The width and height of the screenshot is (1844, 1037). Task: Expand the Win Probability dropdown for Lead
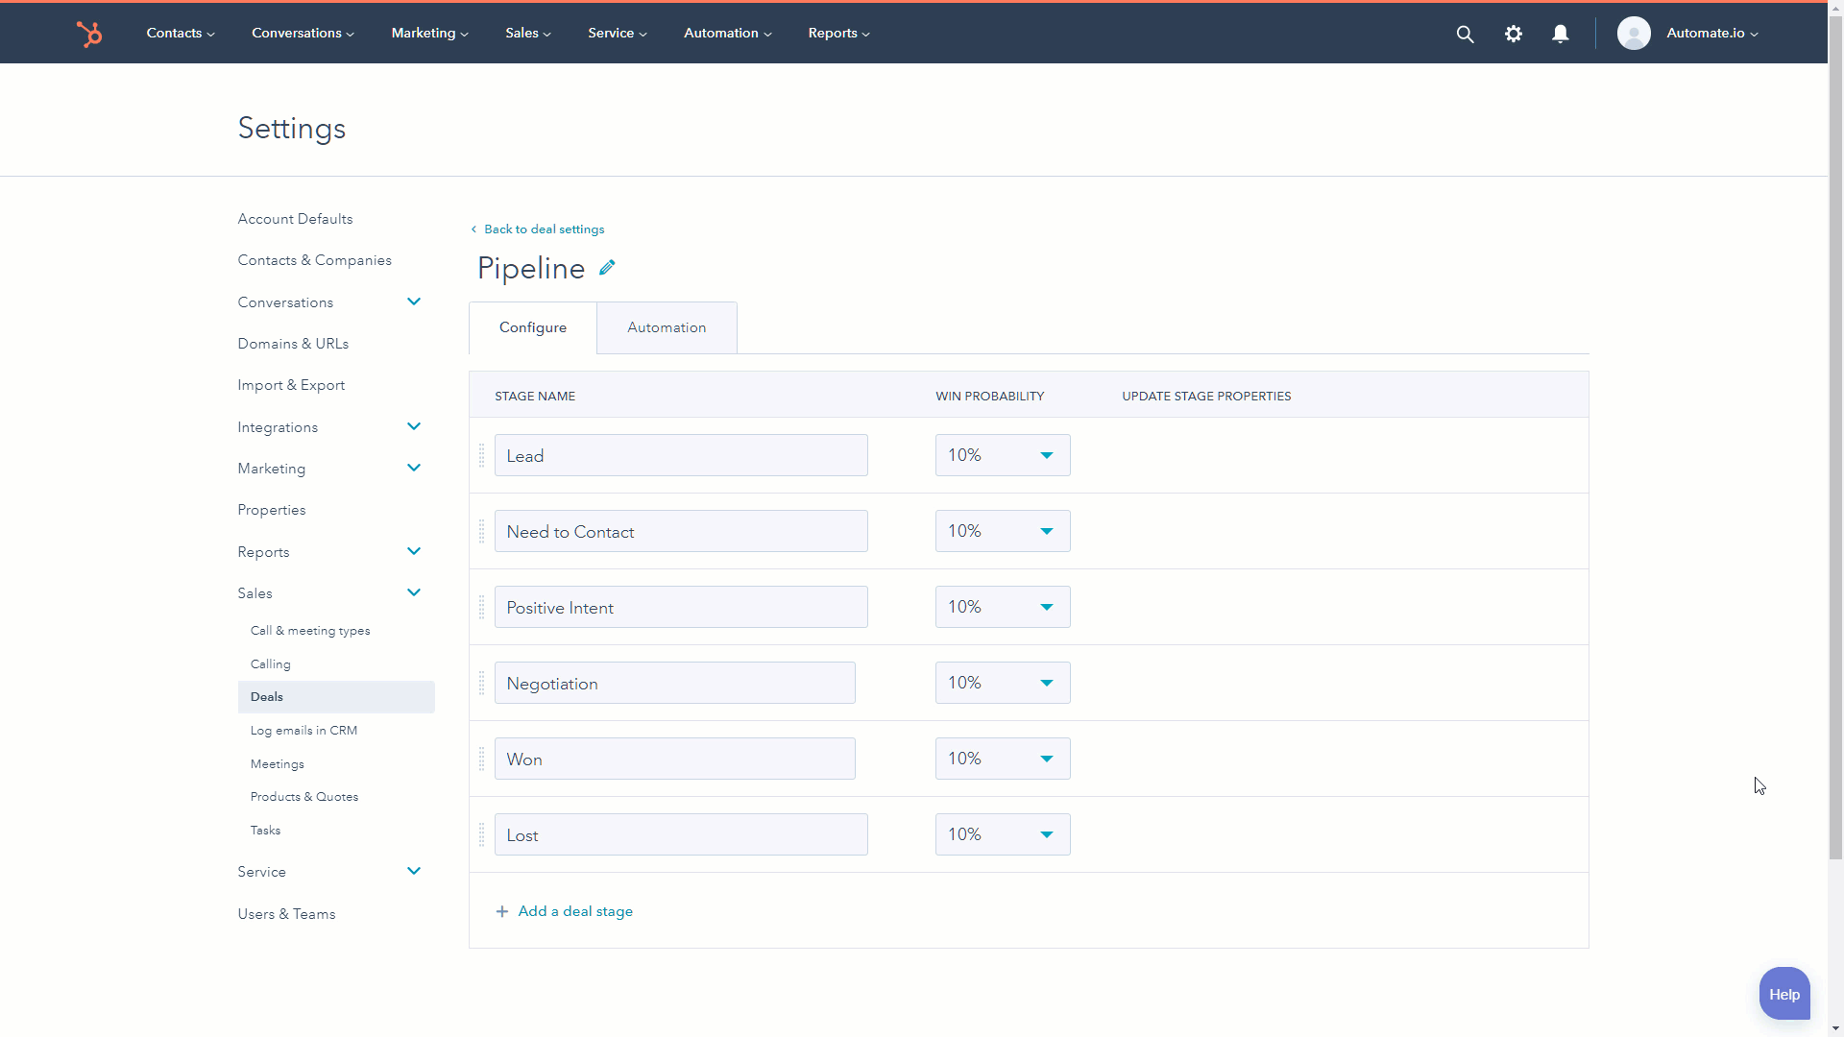point(1046,454)
